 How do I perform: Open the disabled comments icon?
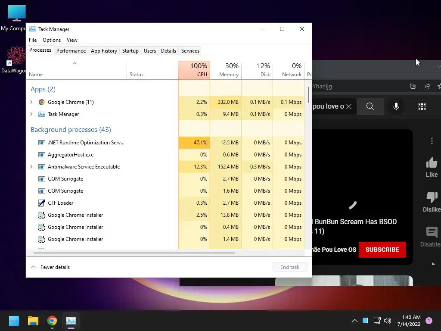(432, 232)
